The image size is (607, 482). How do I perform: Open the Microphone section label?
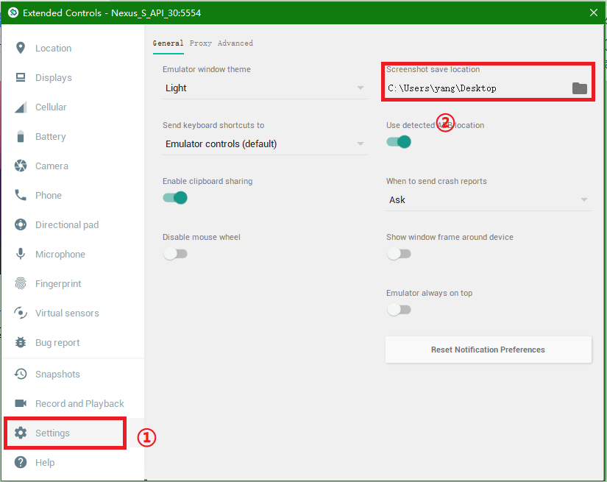(x=60, y=255)
